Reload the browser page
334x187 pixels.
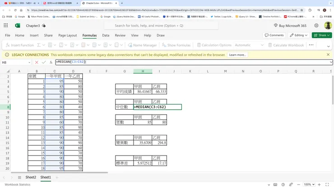click(15, 10)
